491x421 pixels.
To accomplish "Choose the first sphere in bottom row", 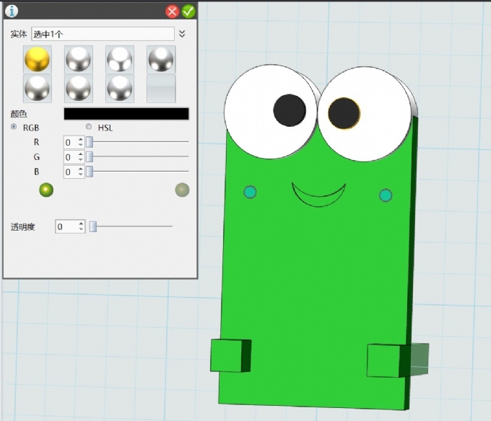I will tap(38, 88).
